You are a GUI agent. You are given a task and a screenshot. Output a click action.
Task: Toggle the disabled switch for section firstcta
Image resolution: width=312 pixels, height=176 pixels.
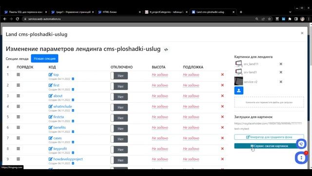click(x=119, y=118)
